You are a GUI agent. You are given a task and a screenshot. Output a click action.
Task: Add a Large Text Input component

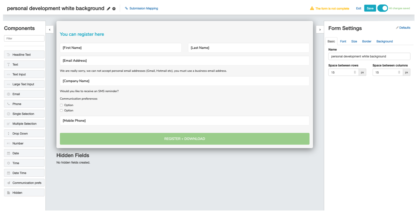tap(24, 84)
